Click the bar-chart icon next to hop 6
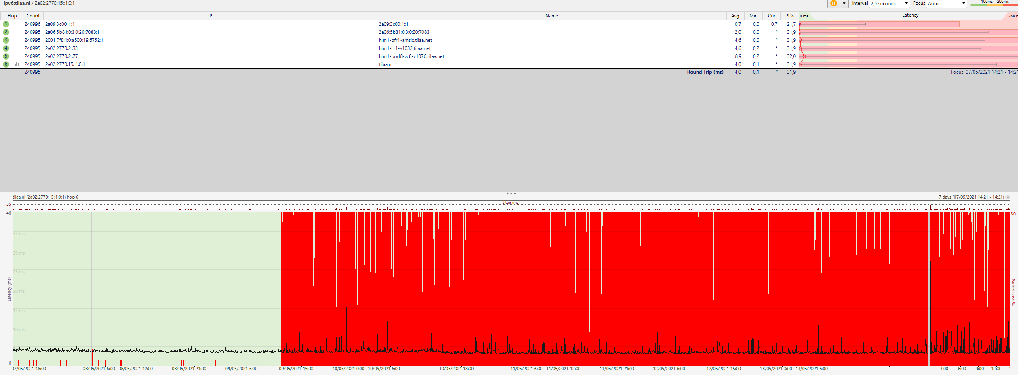This screenshot has height=375, width=1018. pyautogui.click(x=17, y=64)
